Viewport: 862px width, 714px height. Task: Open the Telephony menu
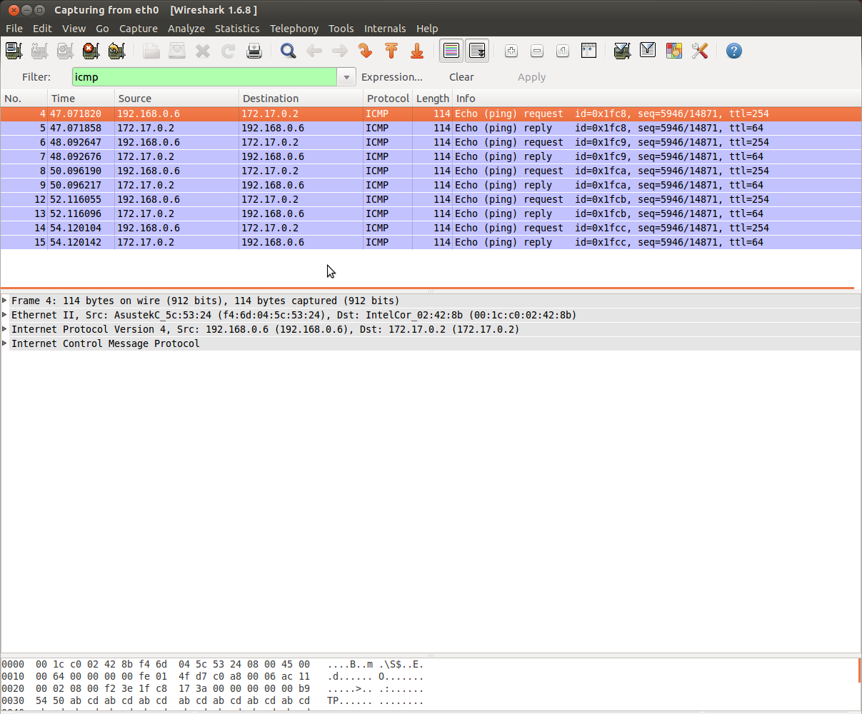coord(294,29)
